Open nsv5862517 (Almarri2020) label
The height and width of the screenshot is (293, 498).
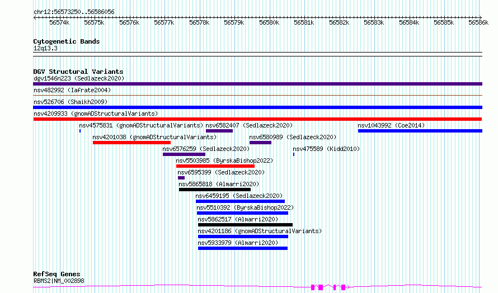238,219
